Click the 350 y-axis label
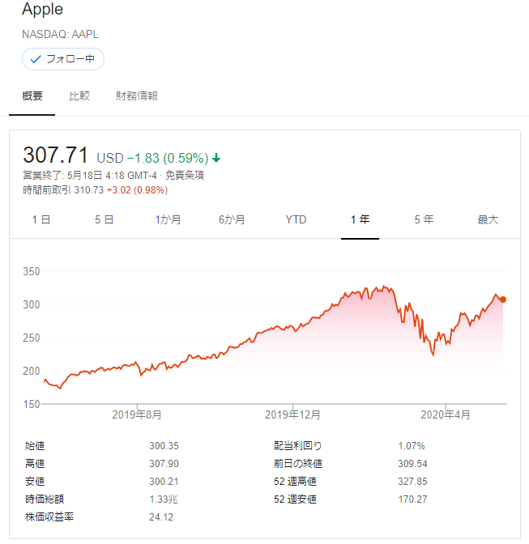529x544 pixels. click(x=32, y=271)
